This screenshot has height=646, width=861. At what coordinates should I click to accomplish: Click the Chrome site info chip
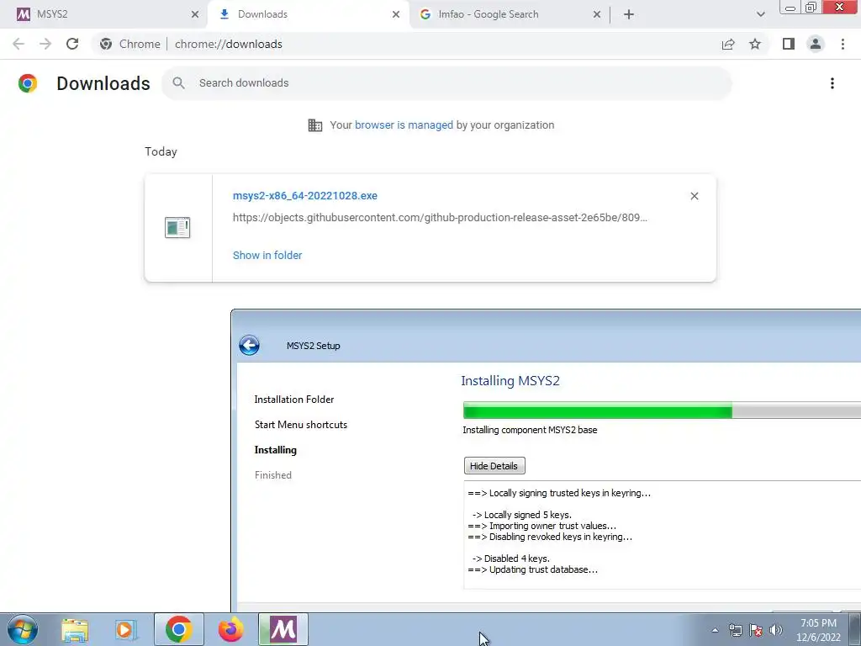point(130,44)
